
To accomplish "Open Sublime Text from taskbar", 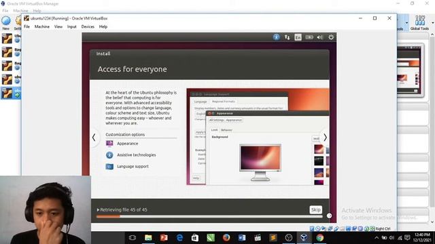I will [x=273, y=238].
